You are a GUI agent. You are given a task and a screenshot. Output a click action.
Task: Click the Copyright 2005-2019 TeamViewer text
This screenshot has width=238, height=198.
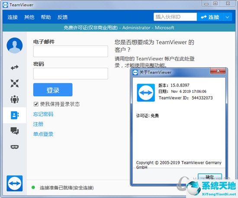tap(179, 165)
